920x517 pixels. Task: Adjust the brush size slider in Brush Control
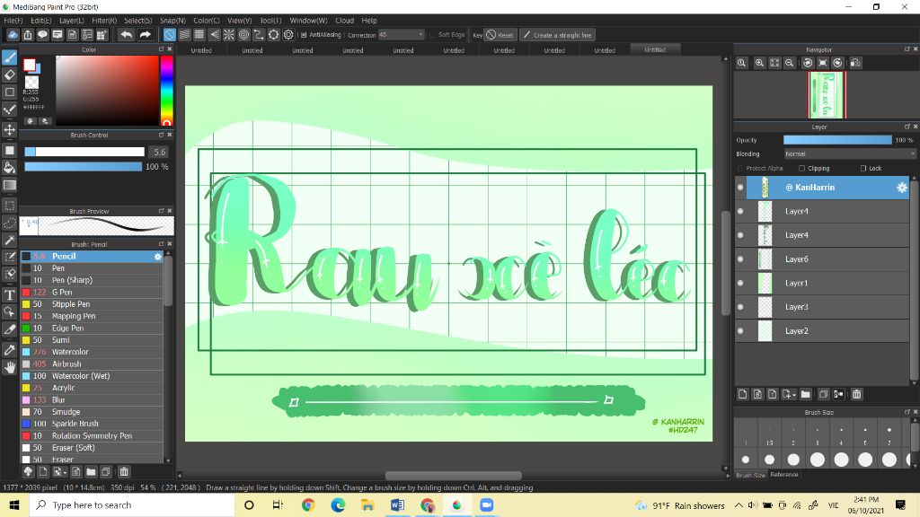pyautogui.click(x=84, y=152)
